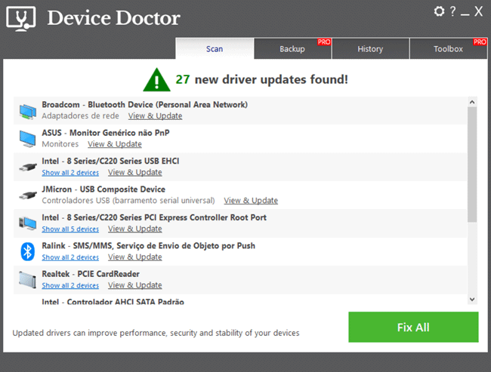The height and width of the screenshot is (372, 491).
Task: Open help with the question mark icon
Action: click(x=452, y=11)
